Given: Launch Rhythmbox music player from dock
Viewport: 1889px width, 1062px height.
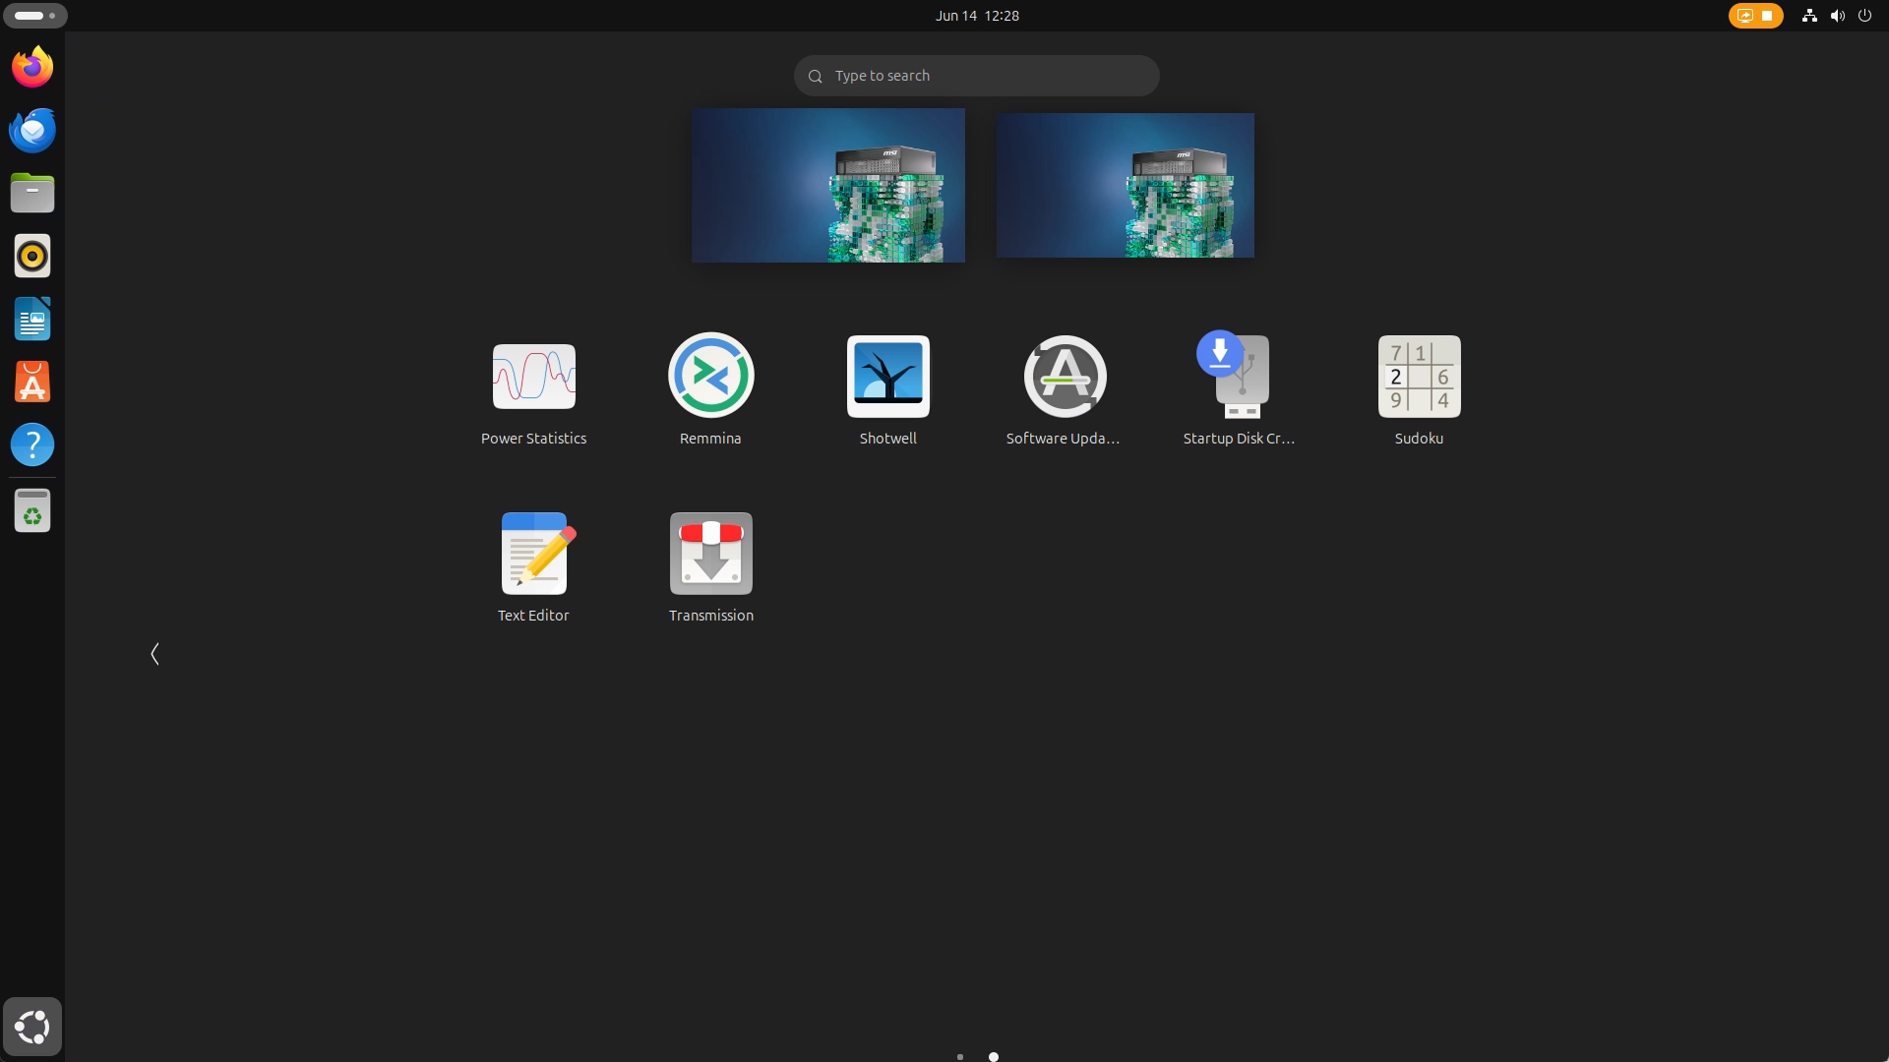Looking at the screenshot, I should [x=32, y=256].
